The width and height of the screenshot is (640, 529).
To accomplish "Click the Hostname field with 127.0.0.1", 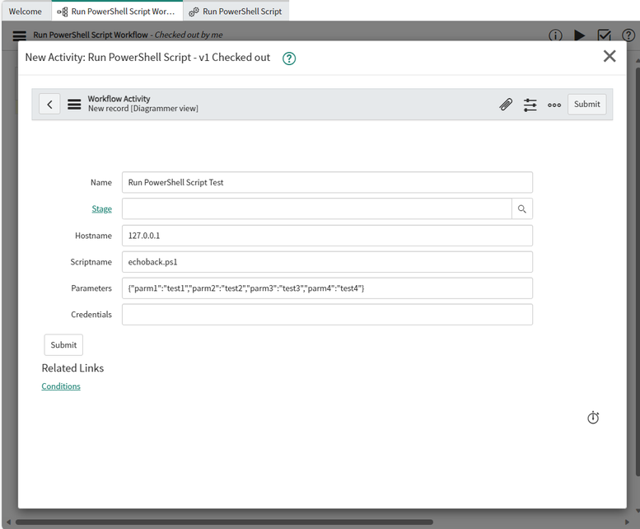I will point(327,236).
